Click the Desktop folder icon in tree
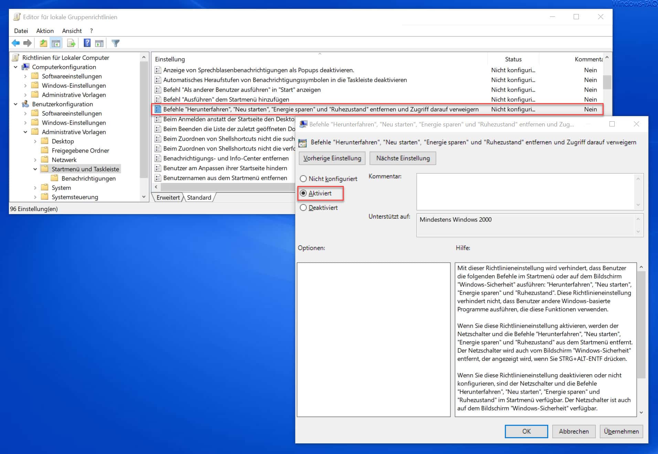The width and height of the screenshot is (658, 454). (x=45, y=141)
